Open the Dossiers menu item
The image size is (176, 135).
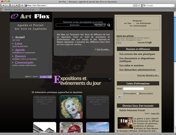pos(20,56)
